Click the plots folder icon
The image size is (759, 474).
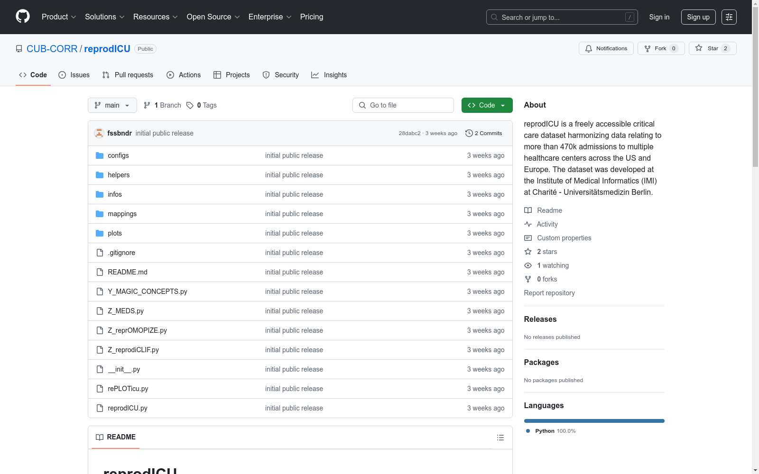pyautogui.click(x=100, y=233)
